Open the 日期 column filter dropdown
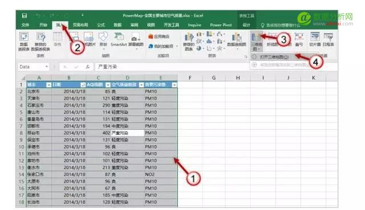The image size is (365, 210). [83, 85]
